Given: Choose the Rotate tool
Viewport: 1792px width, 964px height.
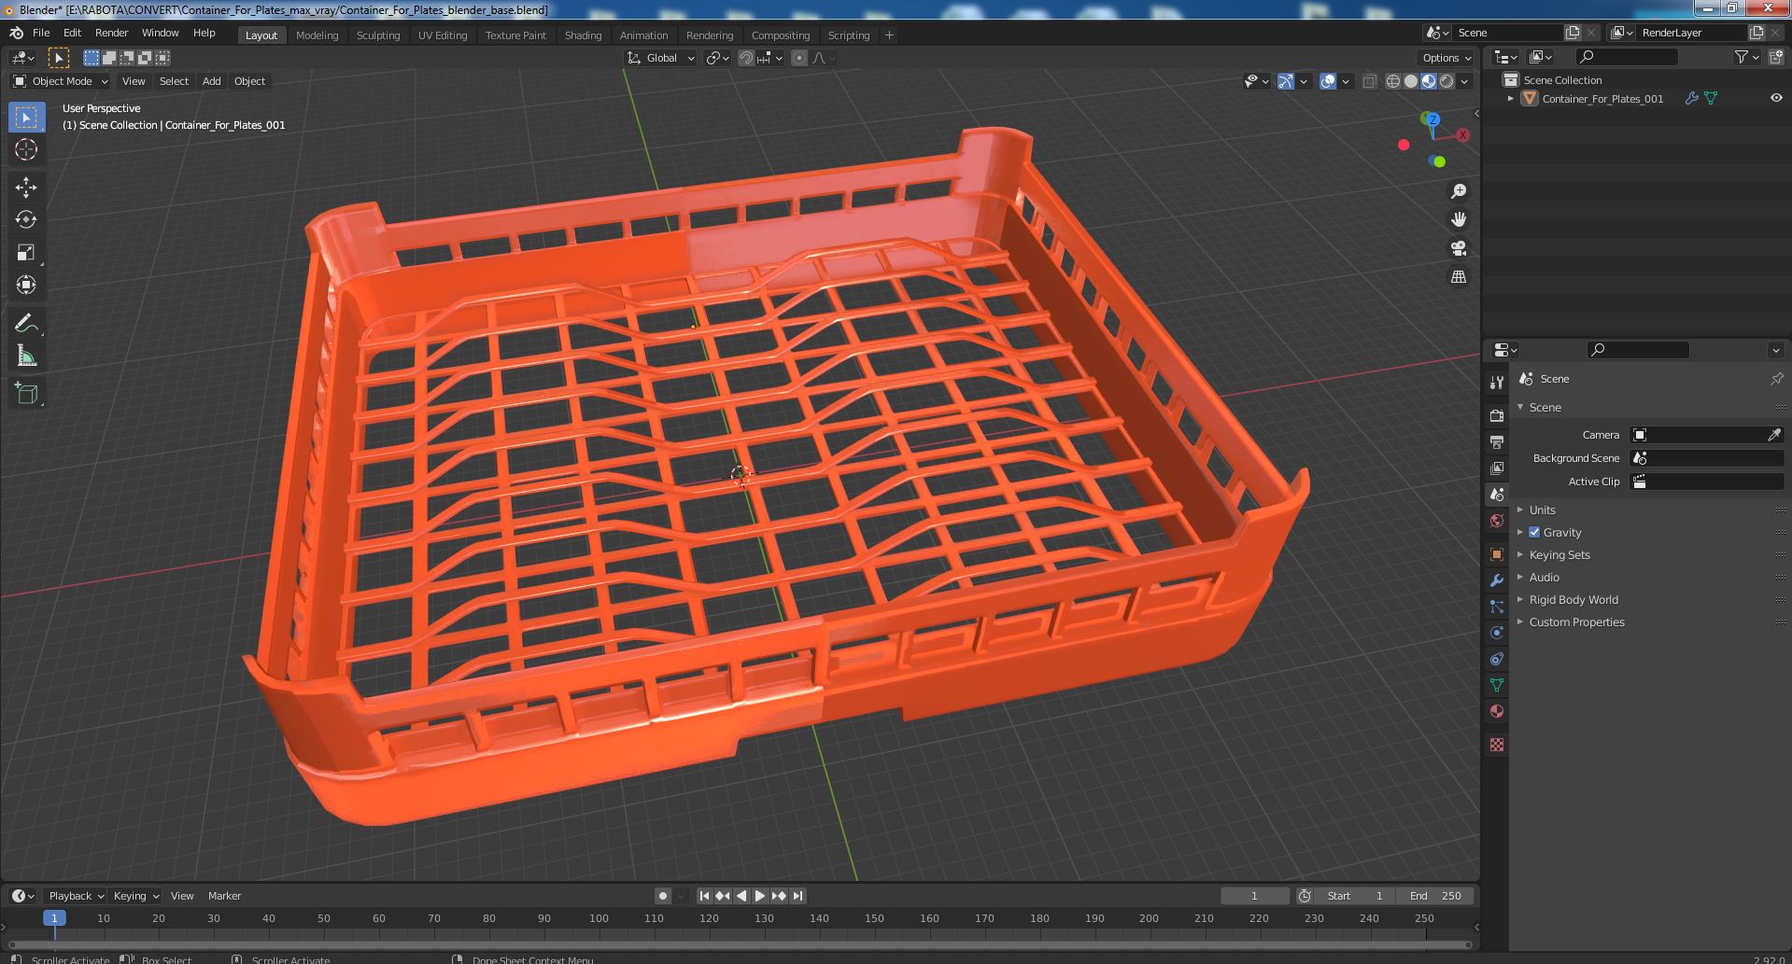Looking at the screenshot, I should pyautogui.click(x=26, y=219).
